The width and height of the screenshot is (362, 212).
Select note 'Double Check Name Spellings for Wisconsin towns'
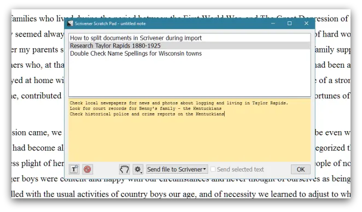coord(189,54)
